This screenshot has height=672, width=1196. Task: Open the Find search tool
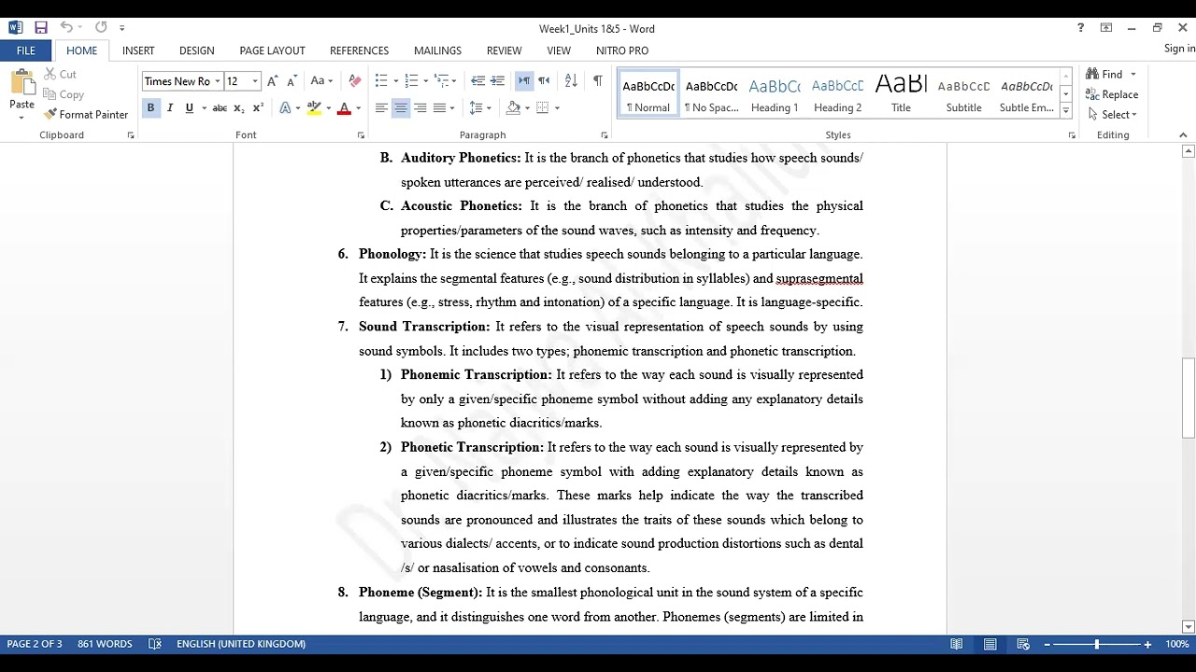1105,75
